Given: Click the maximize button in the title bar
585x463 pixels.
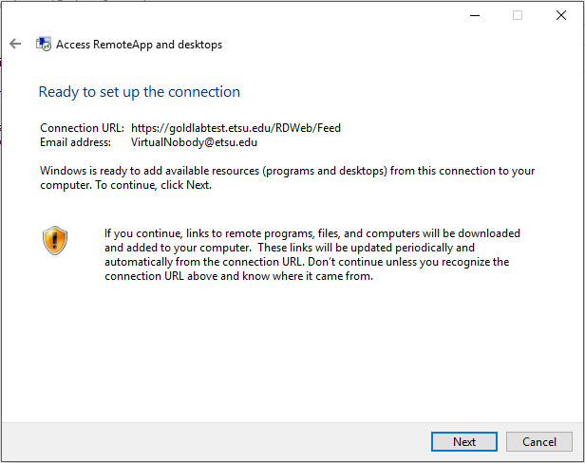Looking at the screenshot, I should tap(518, 15).
